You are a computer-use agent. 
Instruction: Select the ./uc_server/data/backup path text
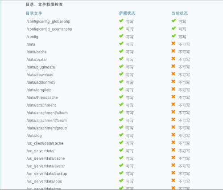(x=46, y=174)
